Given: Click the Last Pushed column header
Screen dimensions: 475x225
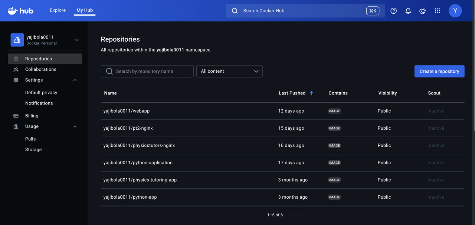Looking at the screenshot, I should pyautogui.click(x=292, y=93).
